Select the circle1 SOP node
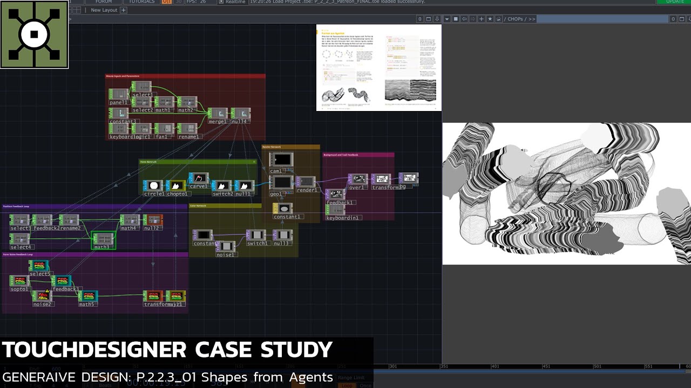 tap(153, 186)
